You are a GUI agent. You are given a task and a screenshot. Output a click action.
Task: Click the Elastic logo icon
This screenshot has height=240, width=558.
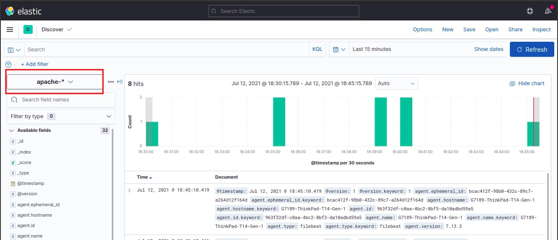point(10,11)
